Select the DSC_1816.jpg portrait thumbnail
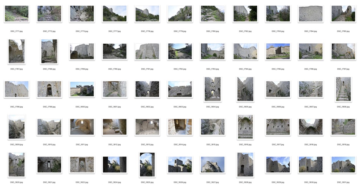 (245, 127)
